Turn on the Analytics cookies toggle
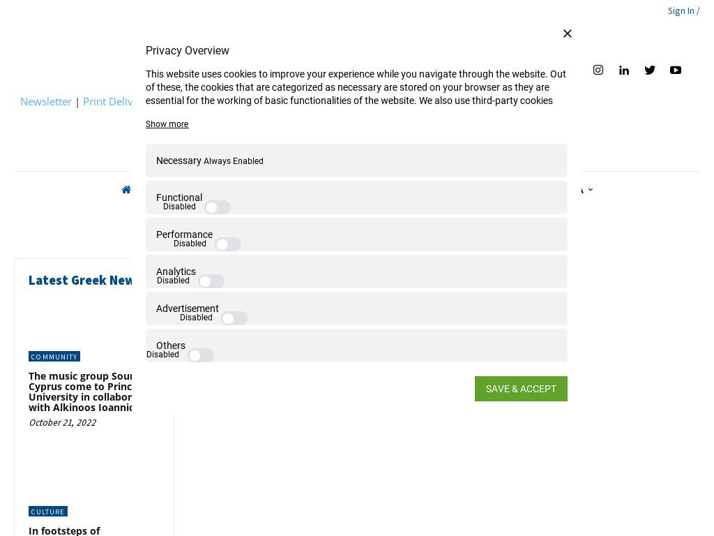 (211, 281)
